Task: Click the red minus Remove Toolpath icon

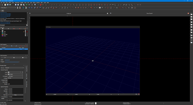Action: [2, 46]
